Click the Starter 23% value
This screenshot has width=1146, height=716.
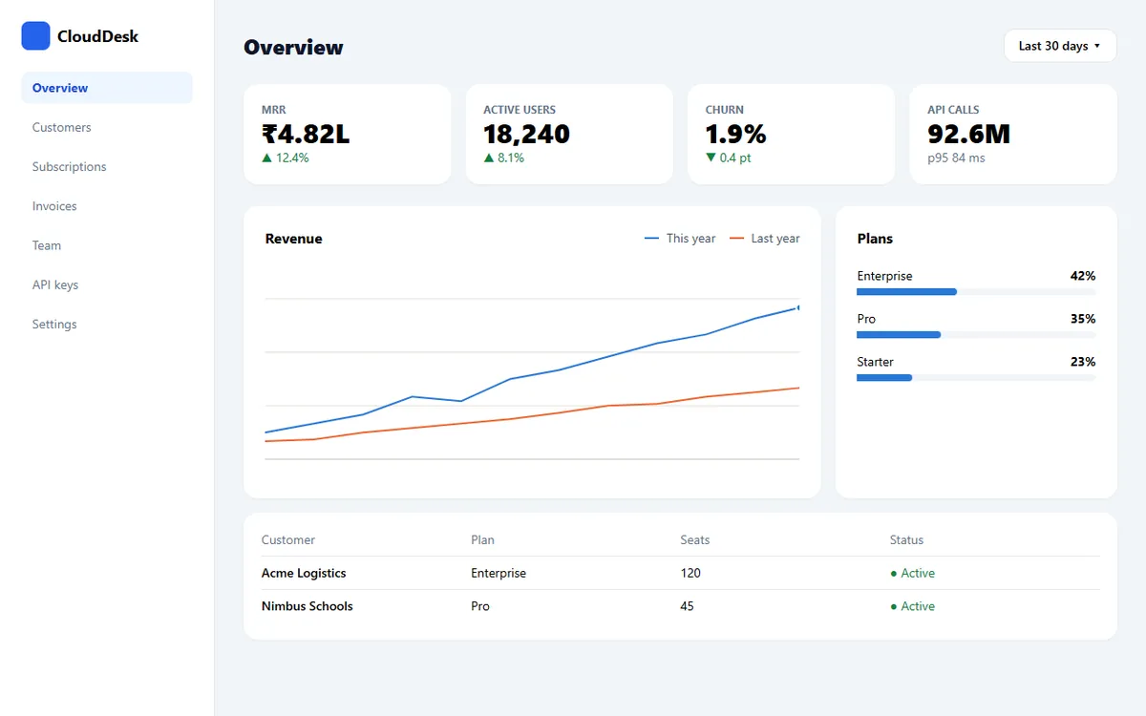(x=1083, y=362)
